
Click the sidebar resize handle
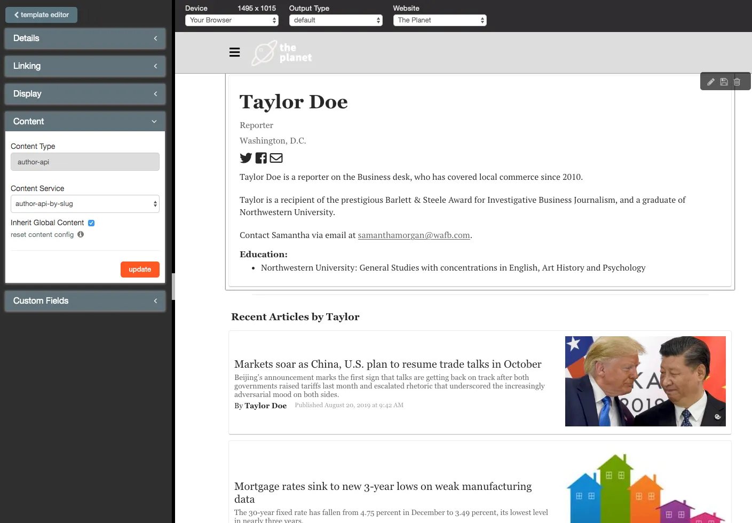173,287
